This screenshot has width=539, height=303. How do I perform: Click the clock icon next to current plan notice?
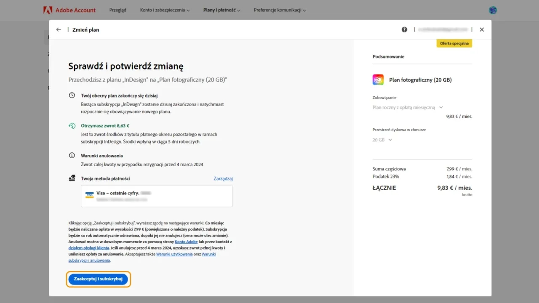(72, 95)
